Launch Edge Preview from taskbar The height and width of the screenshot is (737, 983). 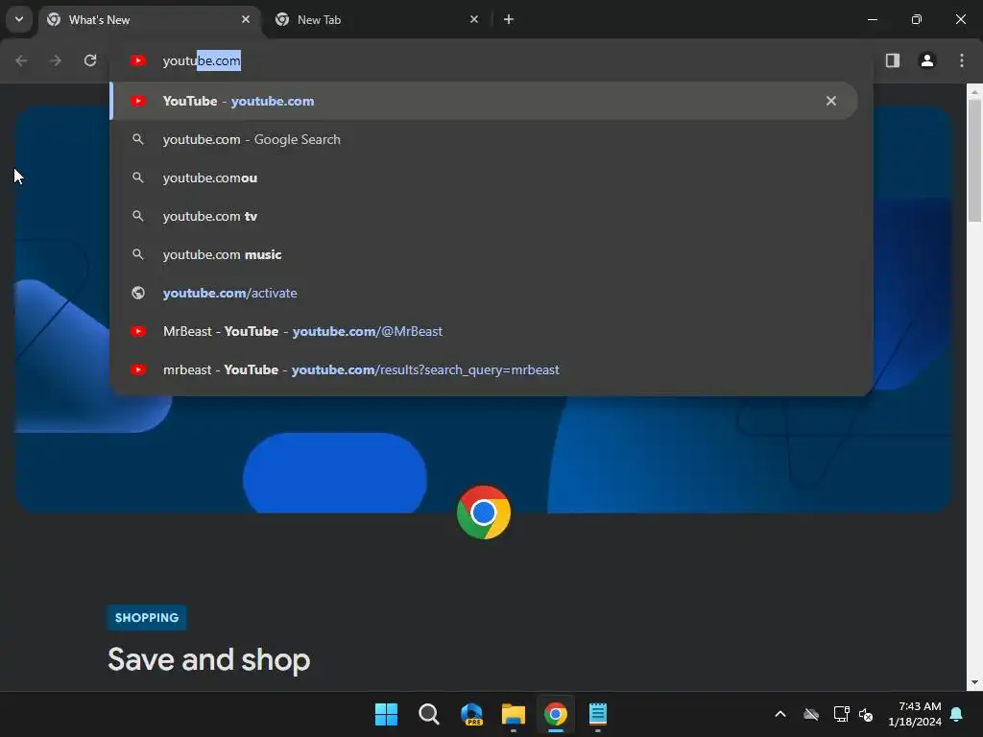[471, 714]
